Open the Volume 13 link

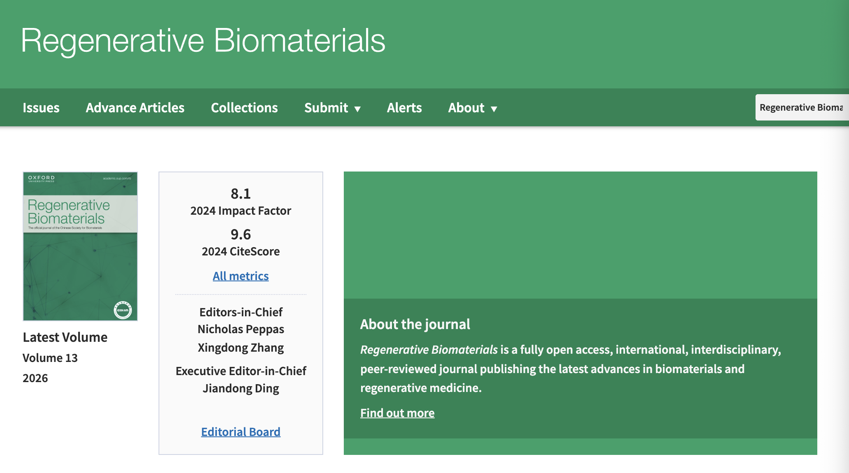(x=50, y=358)
